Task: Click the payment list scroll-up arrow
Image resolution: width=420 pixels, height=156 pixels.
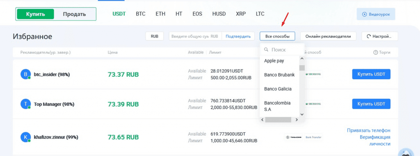Action: pos(302,58)
